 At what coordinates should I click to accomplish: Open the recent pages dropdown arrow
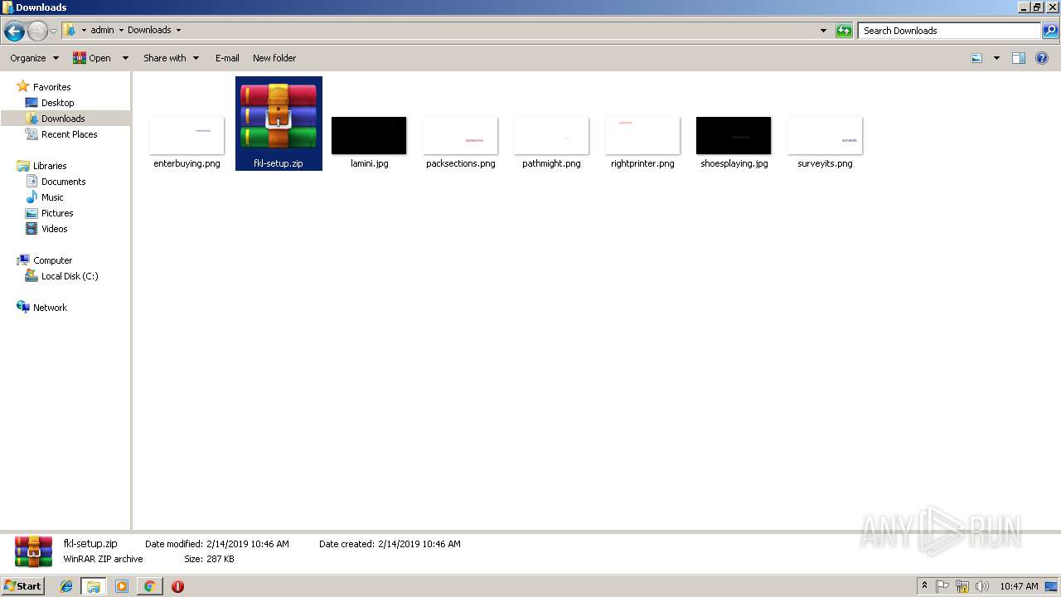click(x=54, y=32)
